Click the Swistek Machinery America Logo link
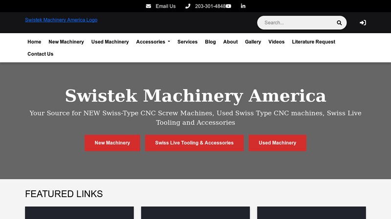The width and height of the screenshot is (391, 219). click(x=61, y=20)
